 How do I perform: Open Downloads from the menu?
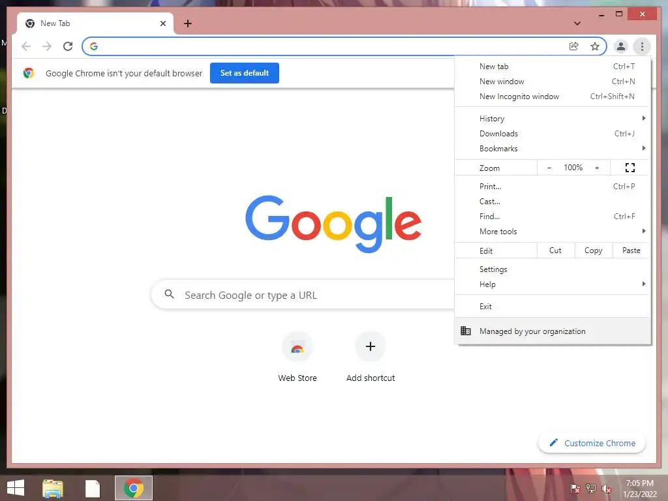point(553,133)
